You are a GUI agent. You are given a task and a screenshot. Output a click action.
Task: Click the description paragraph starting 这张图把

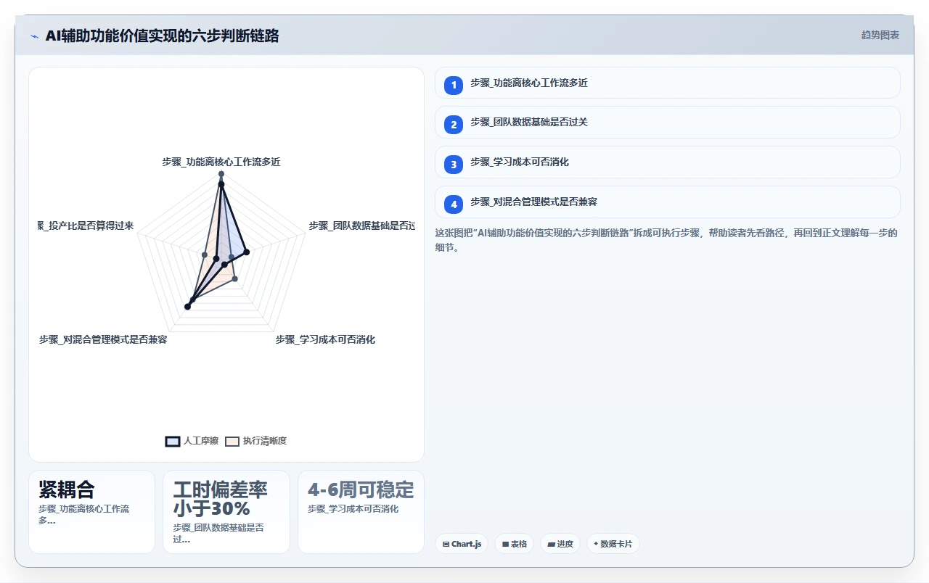click(667, 240)
